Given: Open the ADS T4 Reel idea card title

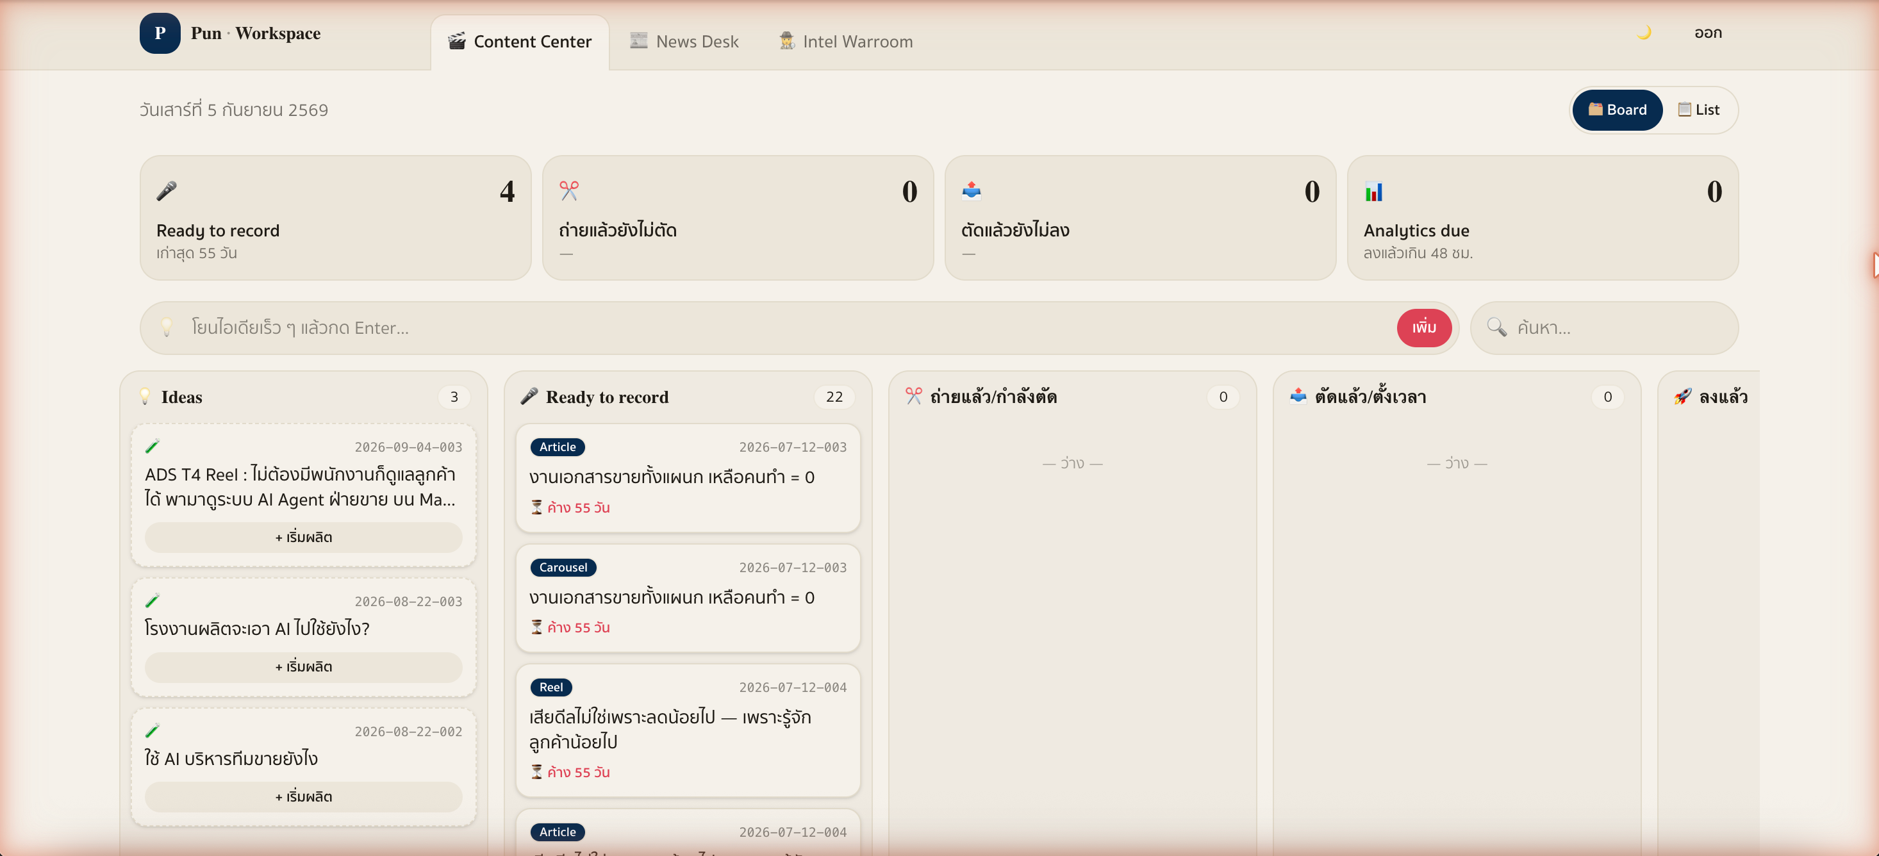Looking at the screenshot, I should [300, 487].
